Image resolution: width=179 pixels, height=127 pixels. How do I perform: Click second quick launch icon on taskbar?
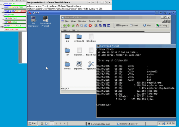click(46, 124)
